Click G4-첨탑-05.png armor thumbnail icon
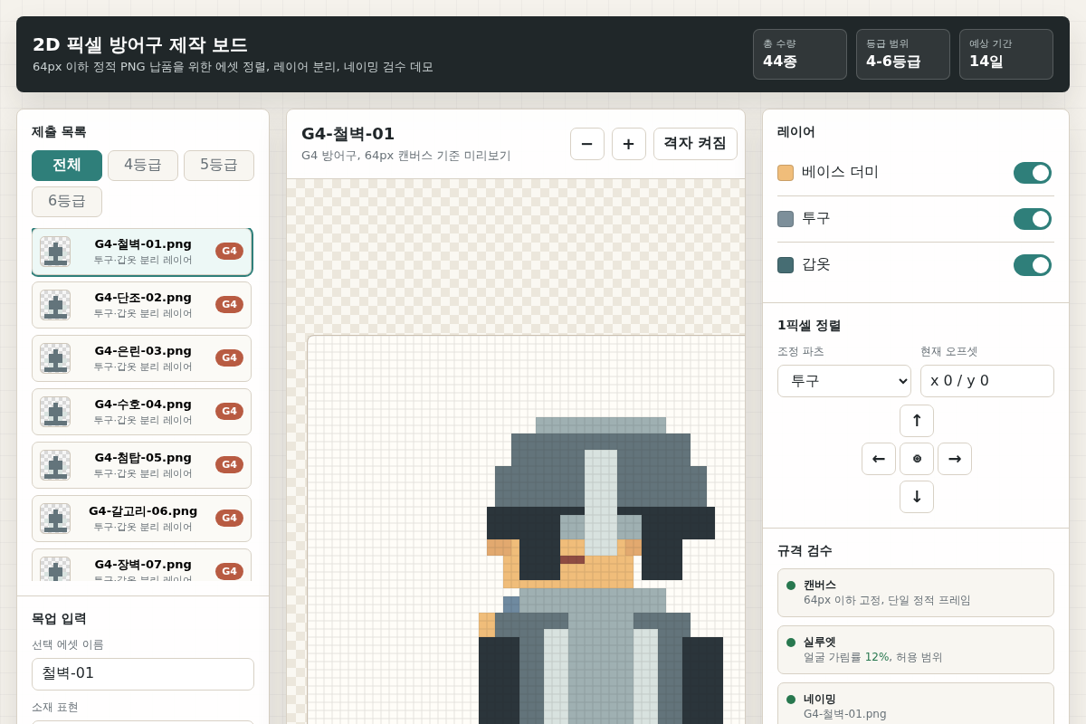 55,465
